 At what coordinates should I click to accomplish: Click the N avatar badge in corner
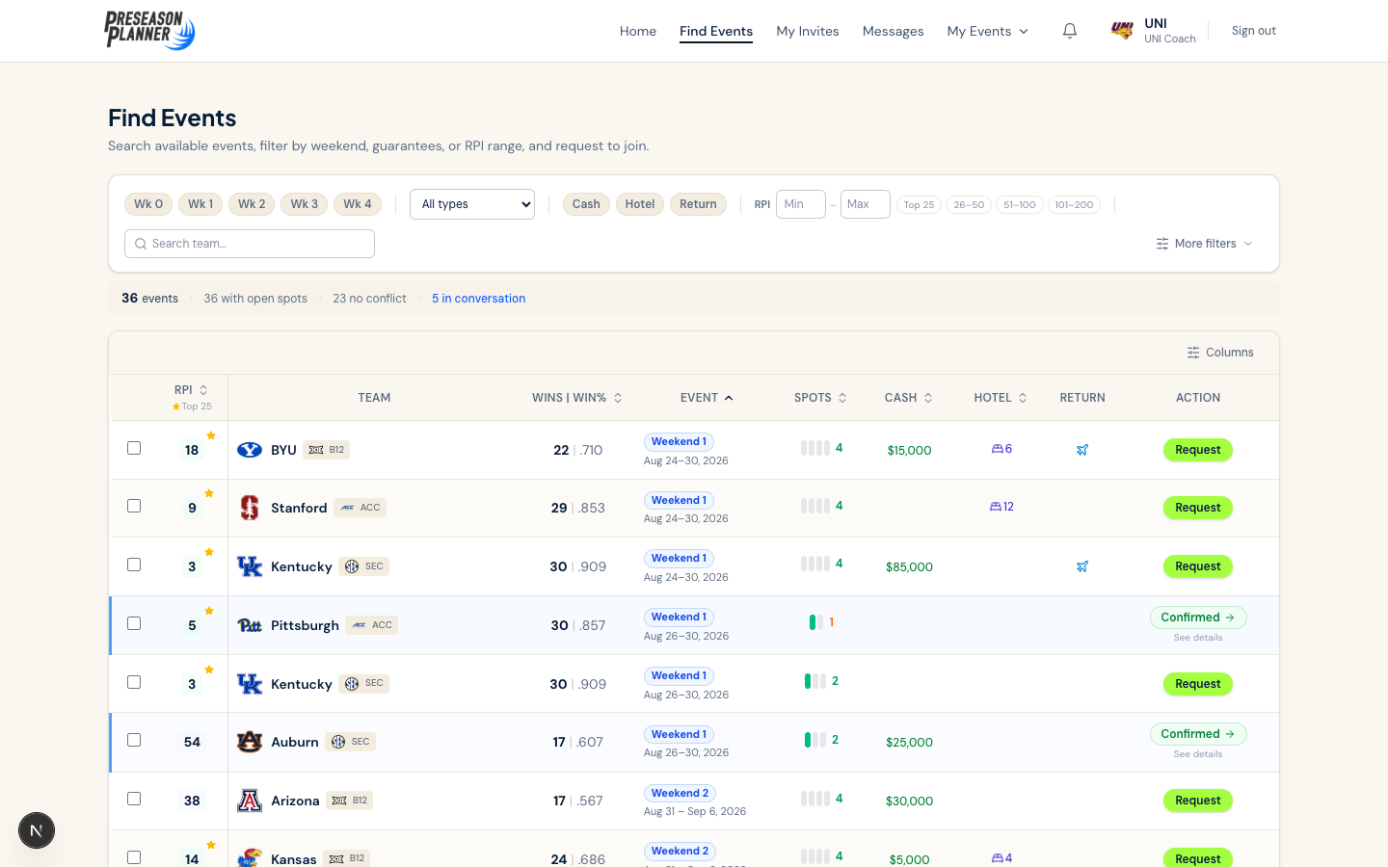coord(37,830)
